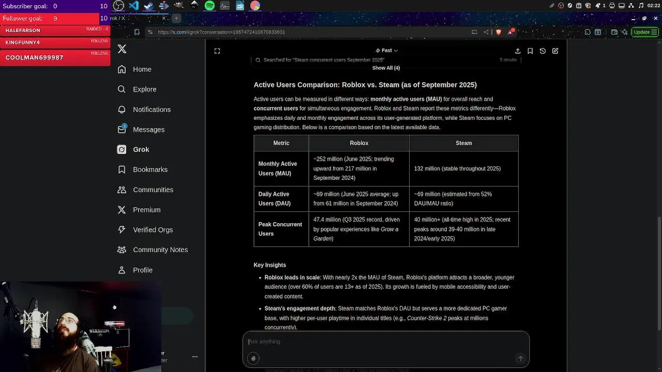The height and width of the screenshot is (372, 662).
Task: Click the Verified Orgs lightning icon
Action: coord(122,230)
